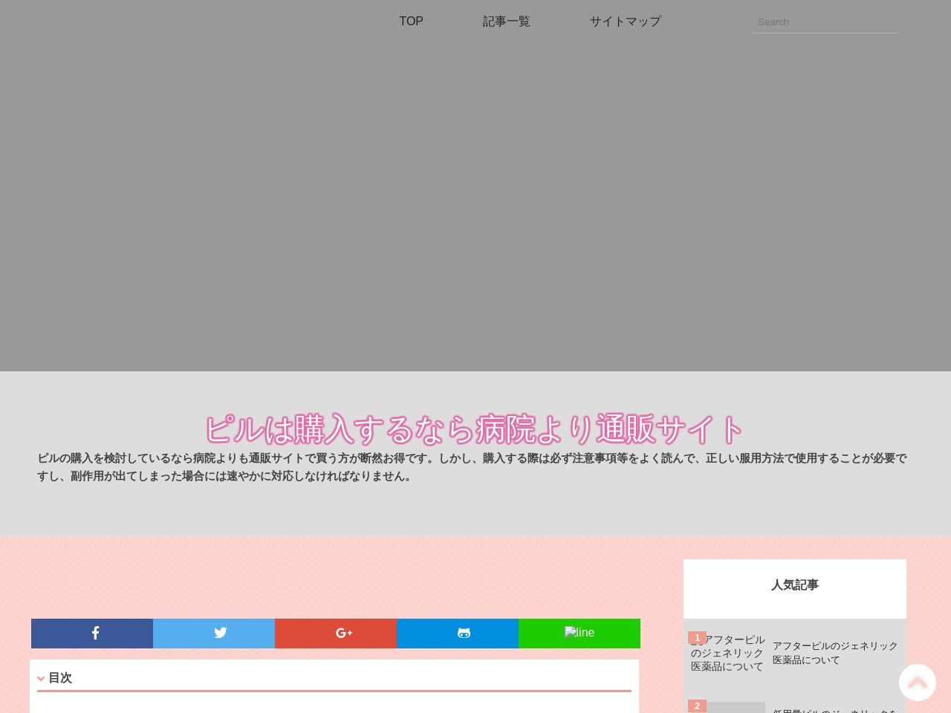Screen dimensions: 951x713
Task: Click the site description paragraph under title
Action: click(x=472, y=467)
